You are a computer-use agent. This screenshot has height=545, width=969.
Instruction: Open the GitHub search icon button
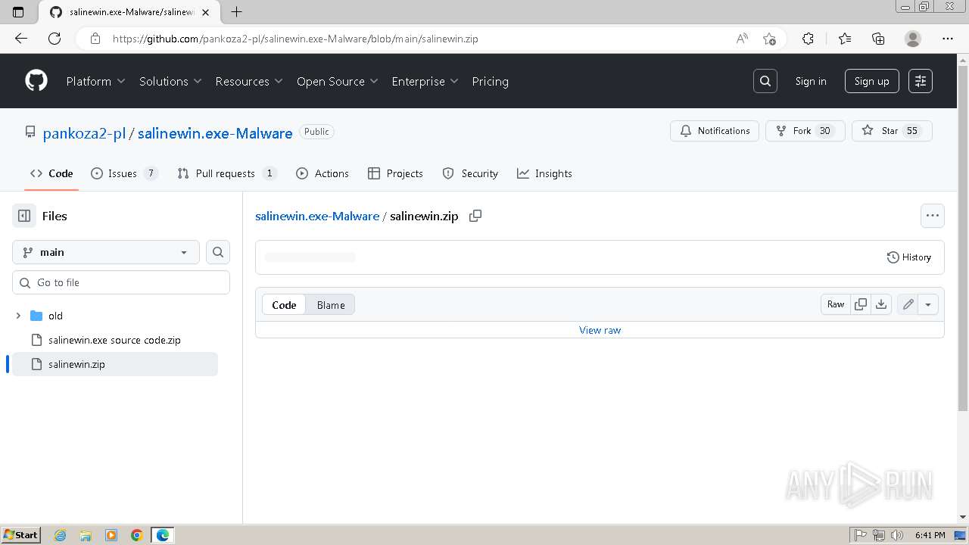[765, 81]
